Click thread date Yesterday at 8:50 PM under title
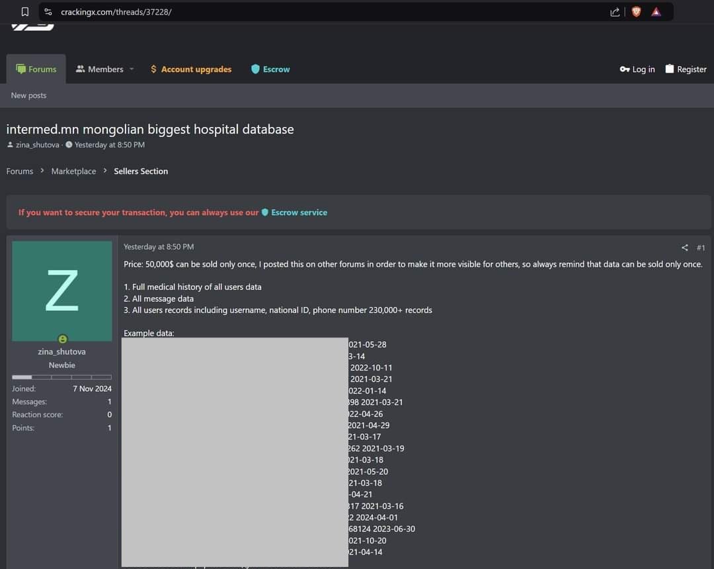Viewport: 714px width, 569px height. coord(109,145)
